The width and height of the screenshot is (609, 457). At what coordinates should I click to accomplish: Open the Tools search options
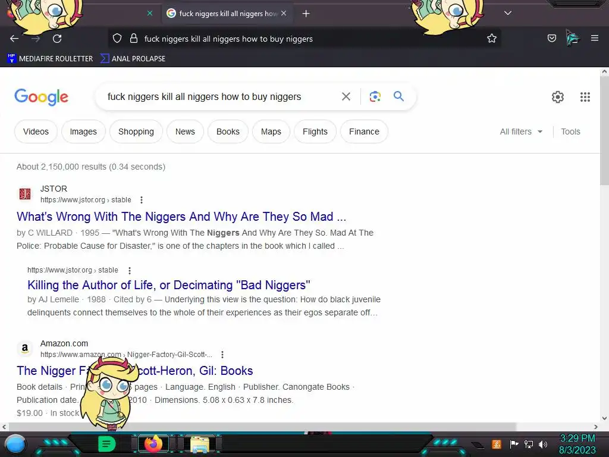point(570,132)
